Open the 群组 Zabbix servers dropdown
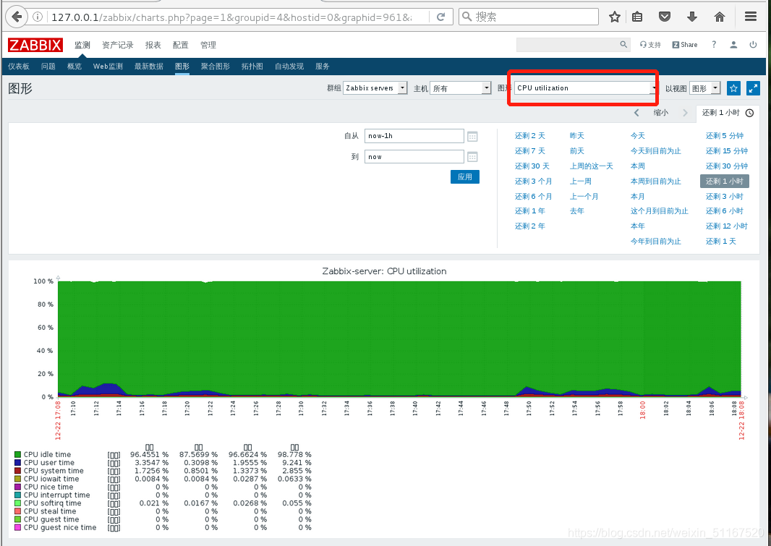771x546 pixels. (x=375, y=88)
